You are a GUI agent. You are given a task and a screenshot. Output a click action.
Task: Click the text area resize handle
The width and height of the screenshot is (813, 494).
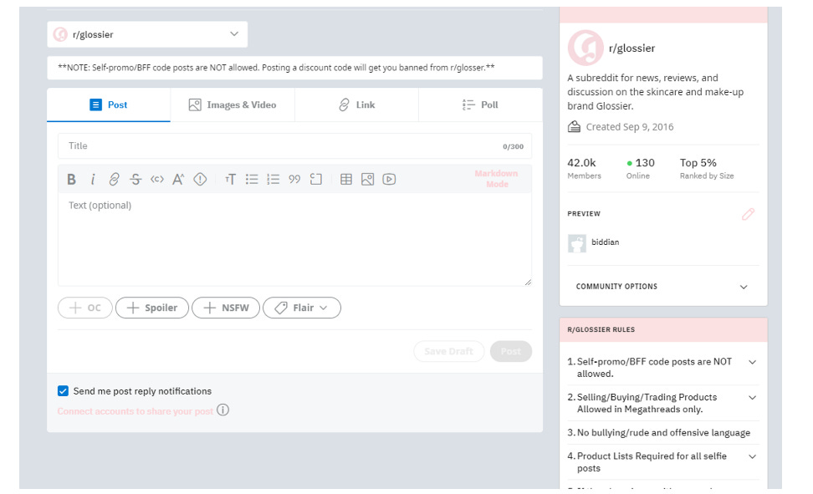pos(528,282)
